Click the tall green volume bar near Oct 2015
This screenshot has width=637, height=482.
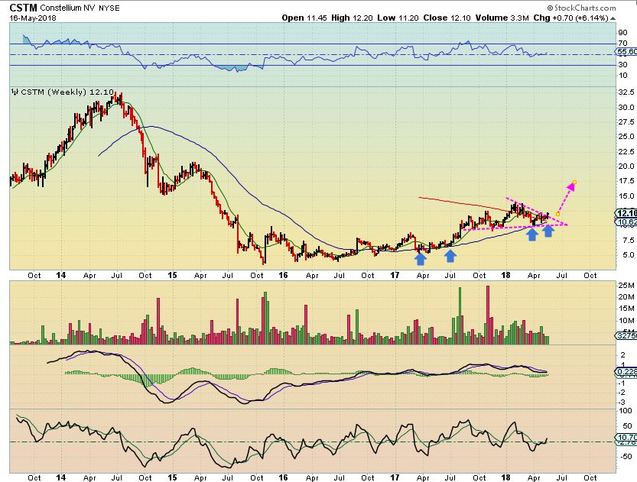coord(265,318)
